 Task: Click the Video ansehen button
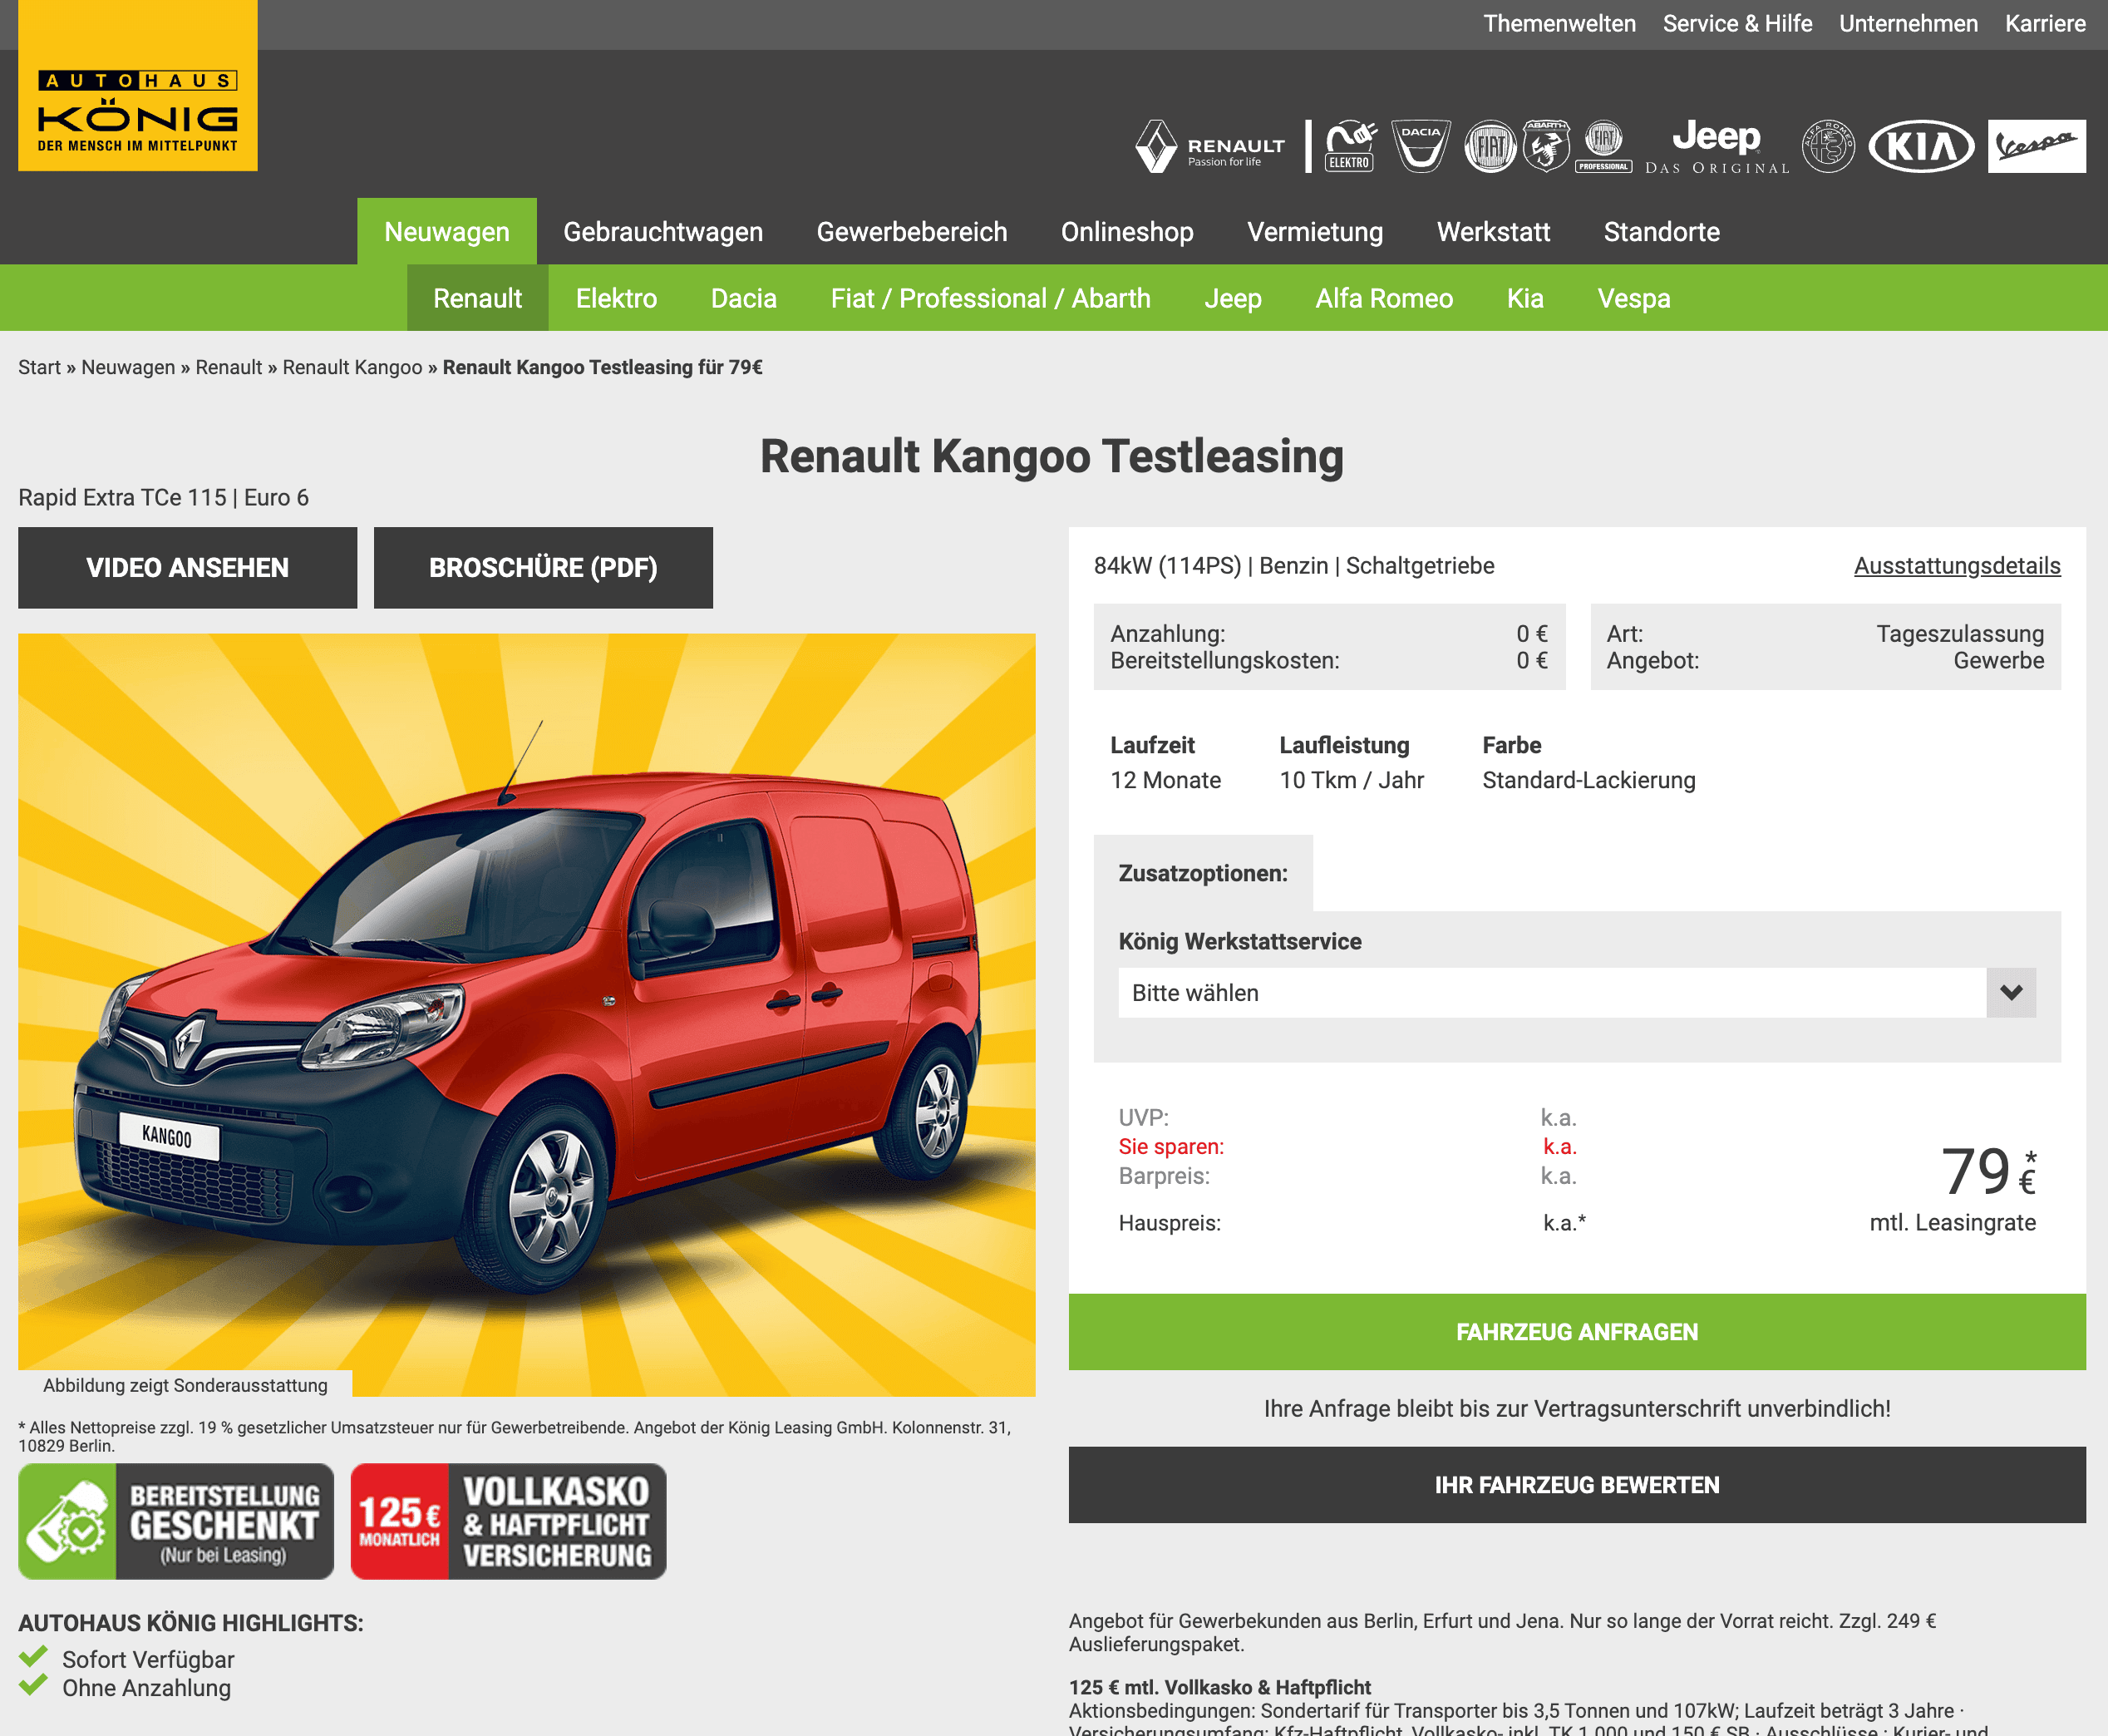[188, 567]
